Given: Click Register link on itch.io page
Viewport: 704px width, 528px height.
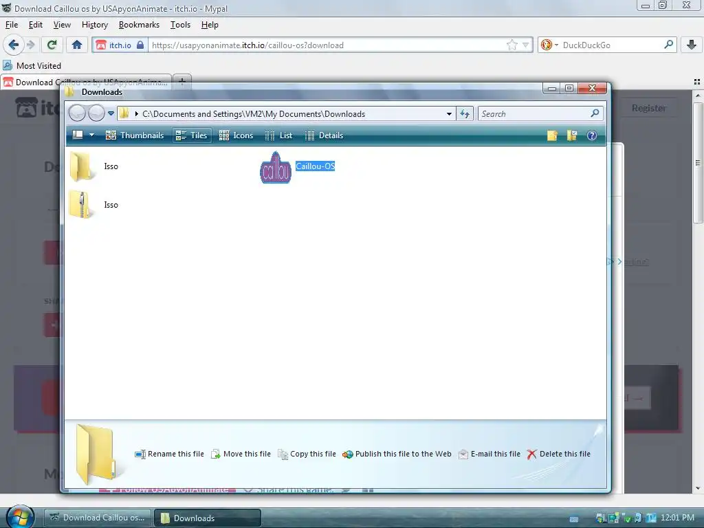Looking at the screenshot, I should 649,108.
